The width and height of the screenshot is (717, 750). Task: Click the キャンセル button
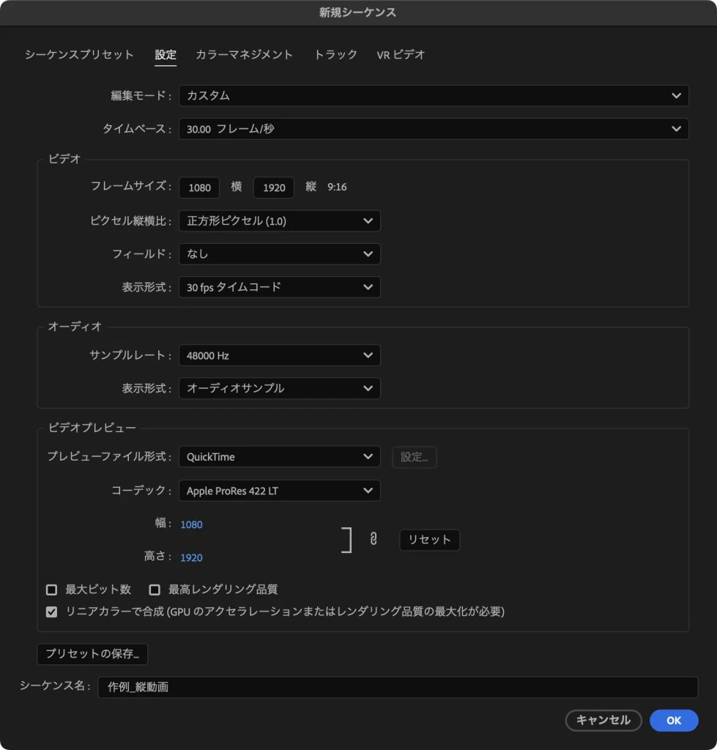603,721
